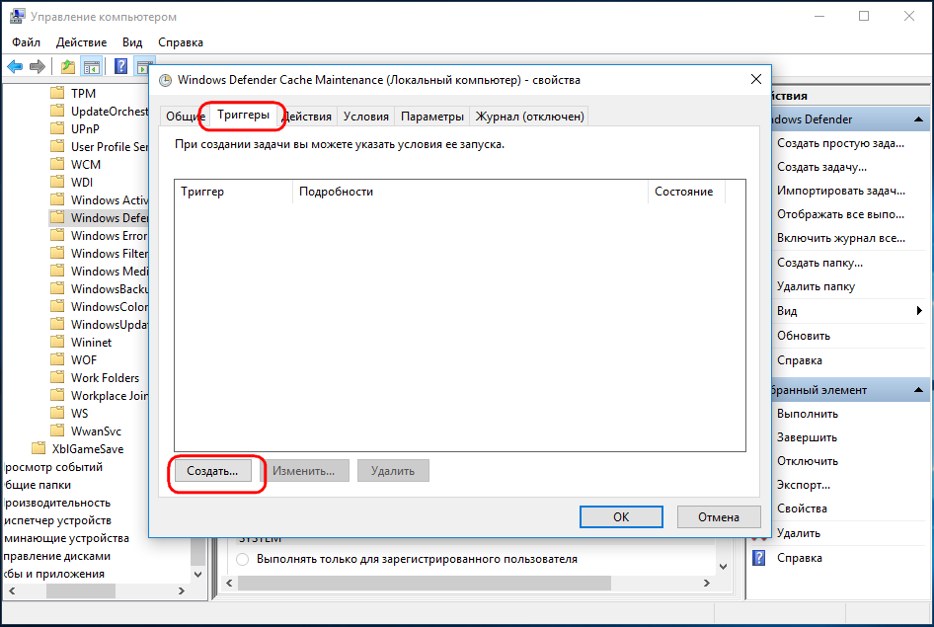The image size is (934, 627).
Task: Select the radio button Выполнять только для зарегистрированного пользователя
Action: 243,559
